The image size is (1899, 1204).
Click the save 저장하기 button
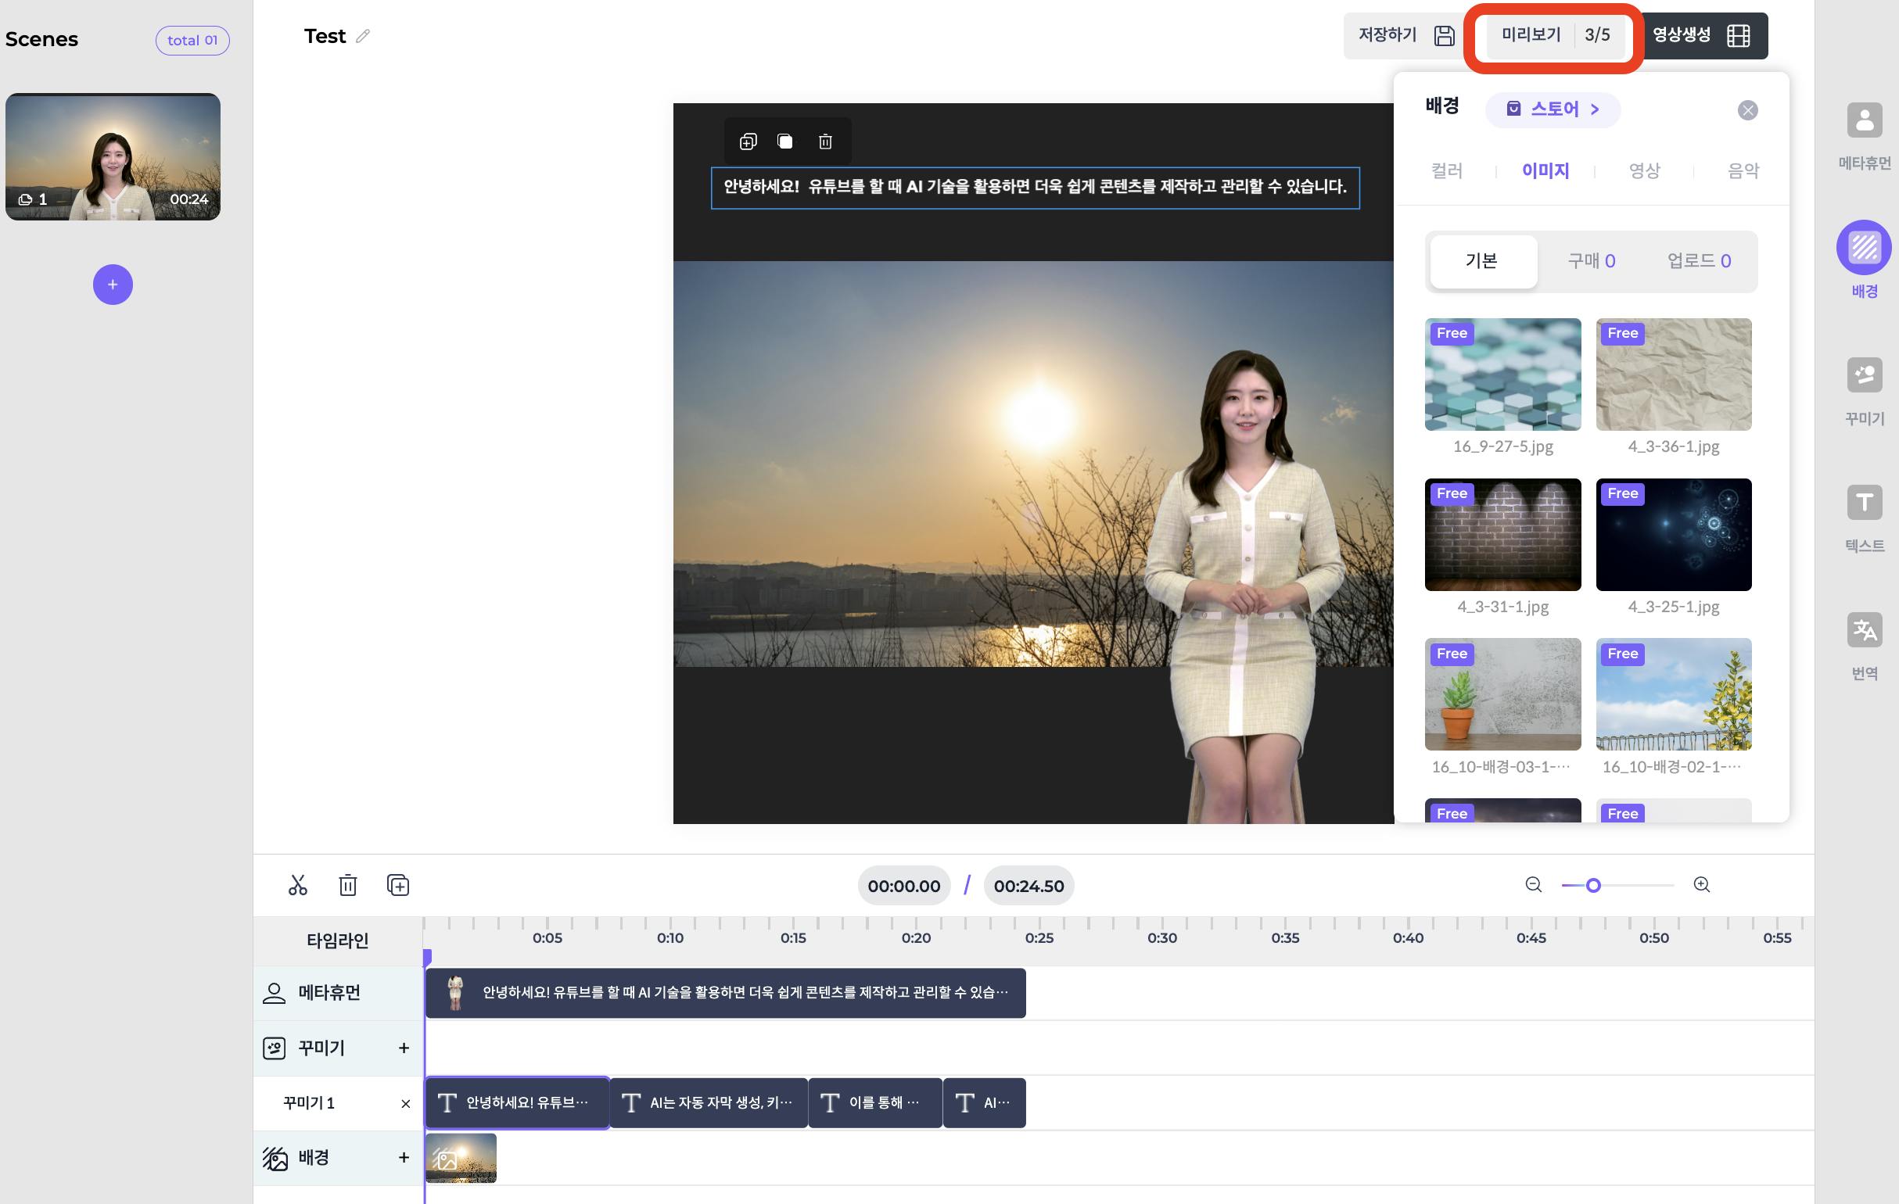tap(1405, 35)
